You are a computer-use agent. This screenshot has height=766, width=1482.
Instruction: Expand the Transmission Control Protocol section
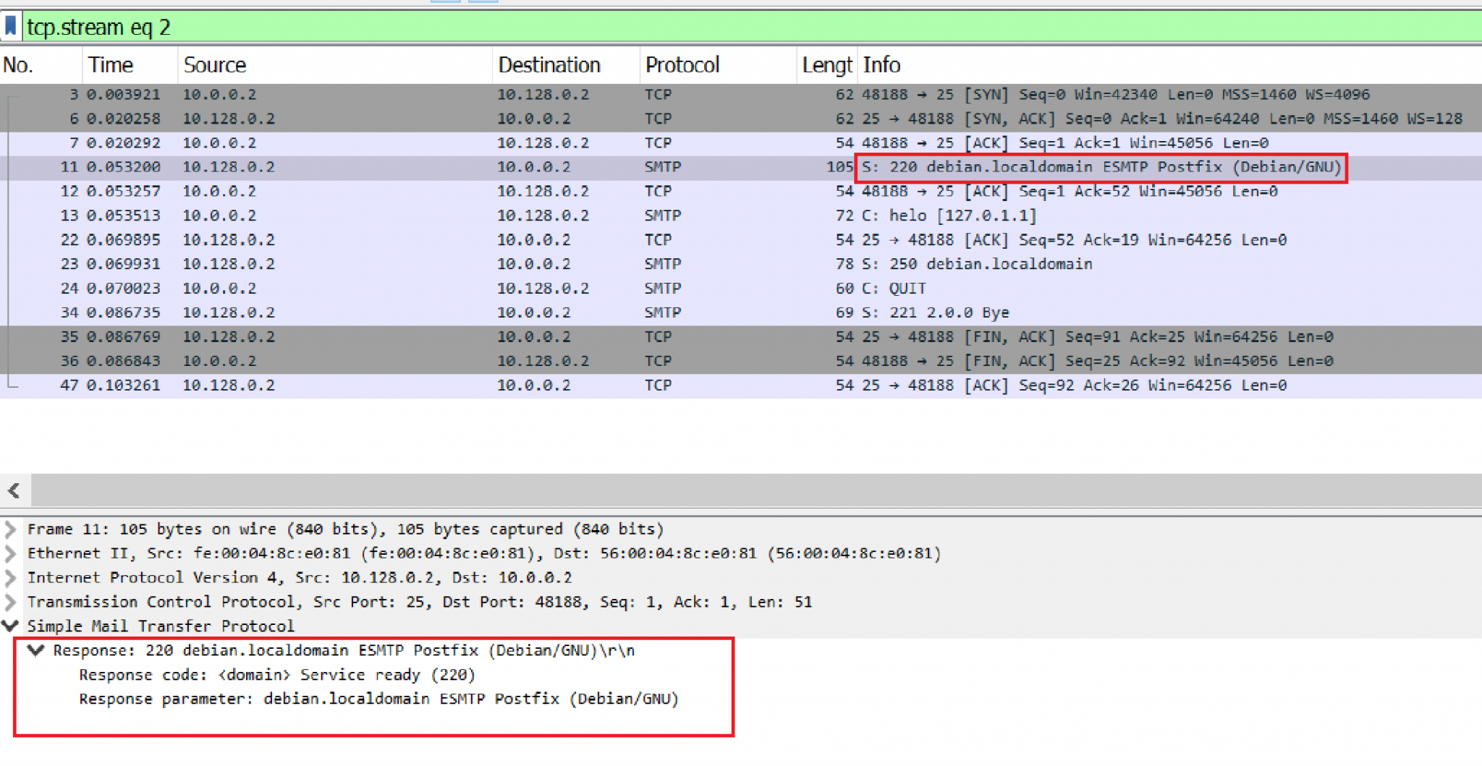[x=10, y=602]
